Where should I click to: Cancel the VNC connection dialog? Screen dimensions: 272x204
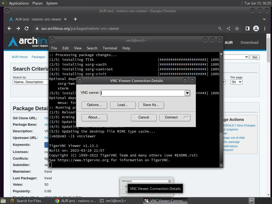click(x=144, y=118)
